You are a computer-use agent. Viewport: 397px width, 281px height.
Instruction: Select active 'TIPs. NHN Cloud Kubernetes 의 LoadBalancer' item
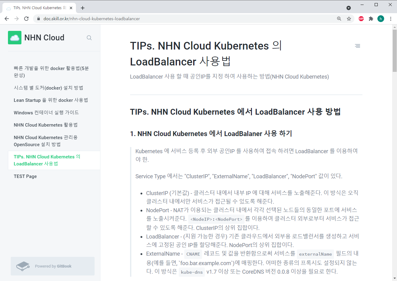pyautogui.click(x=54, y=160)
